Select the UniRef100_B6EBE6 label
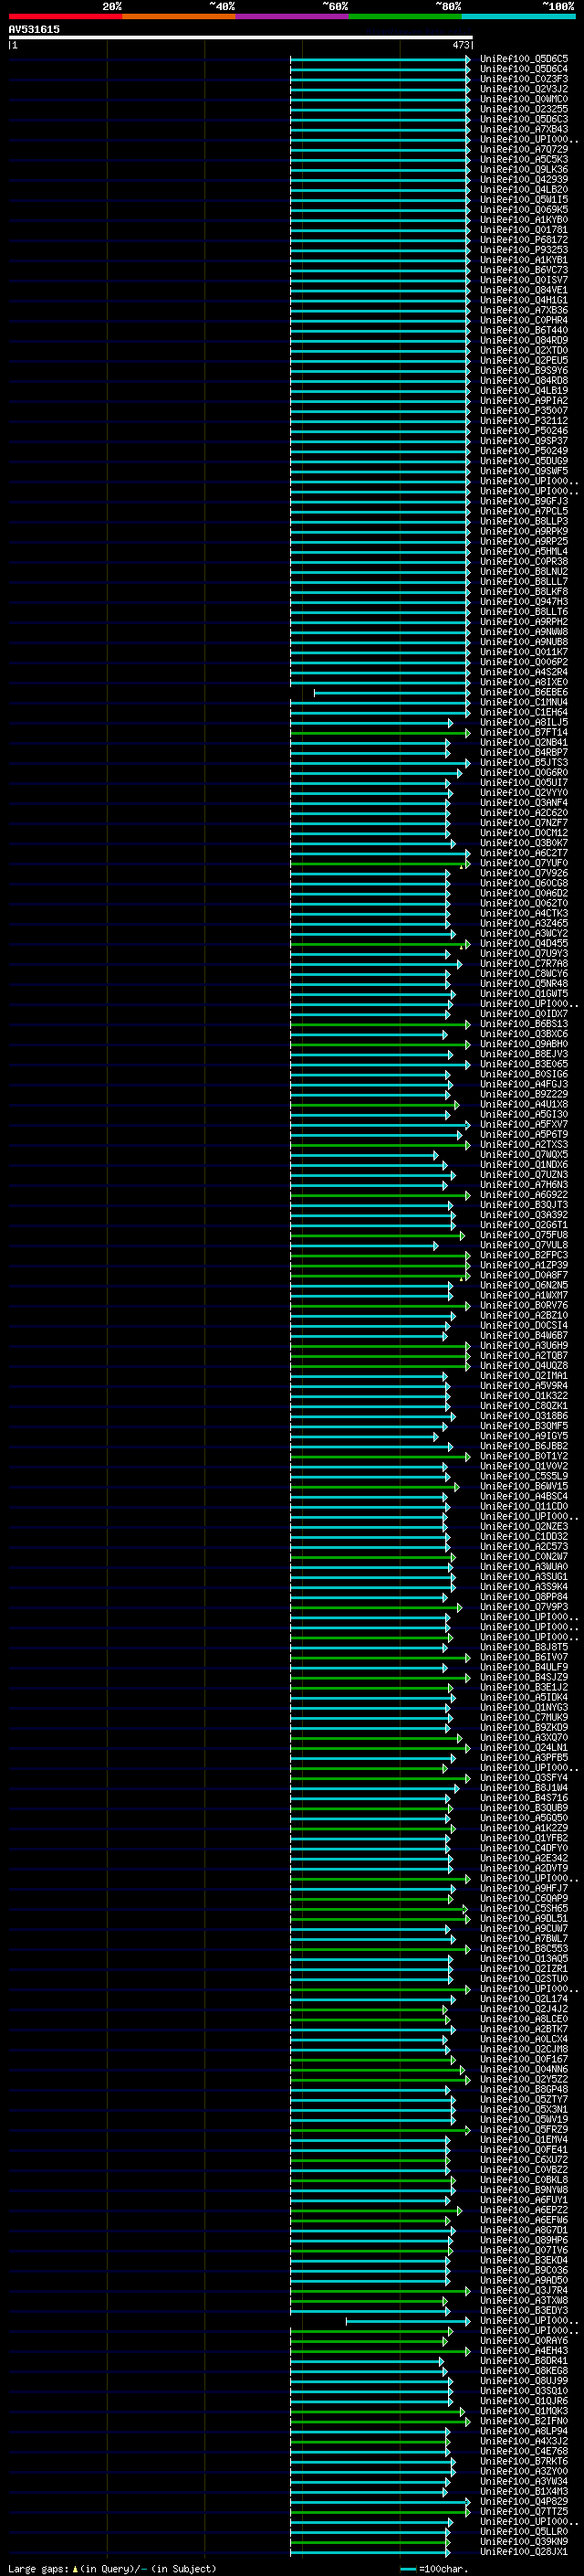The height and width of the screenshot is (2576, 584). 524,692
